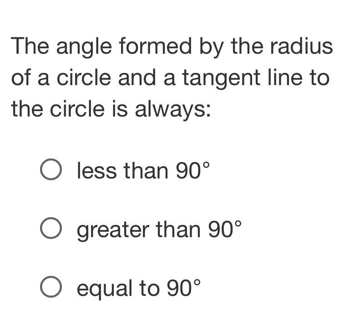Mark the 'equal to 90°' radio button
Screen dimensions: 339x315
point(51,287)
